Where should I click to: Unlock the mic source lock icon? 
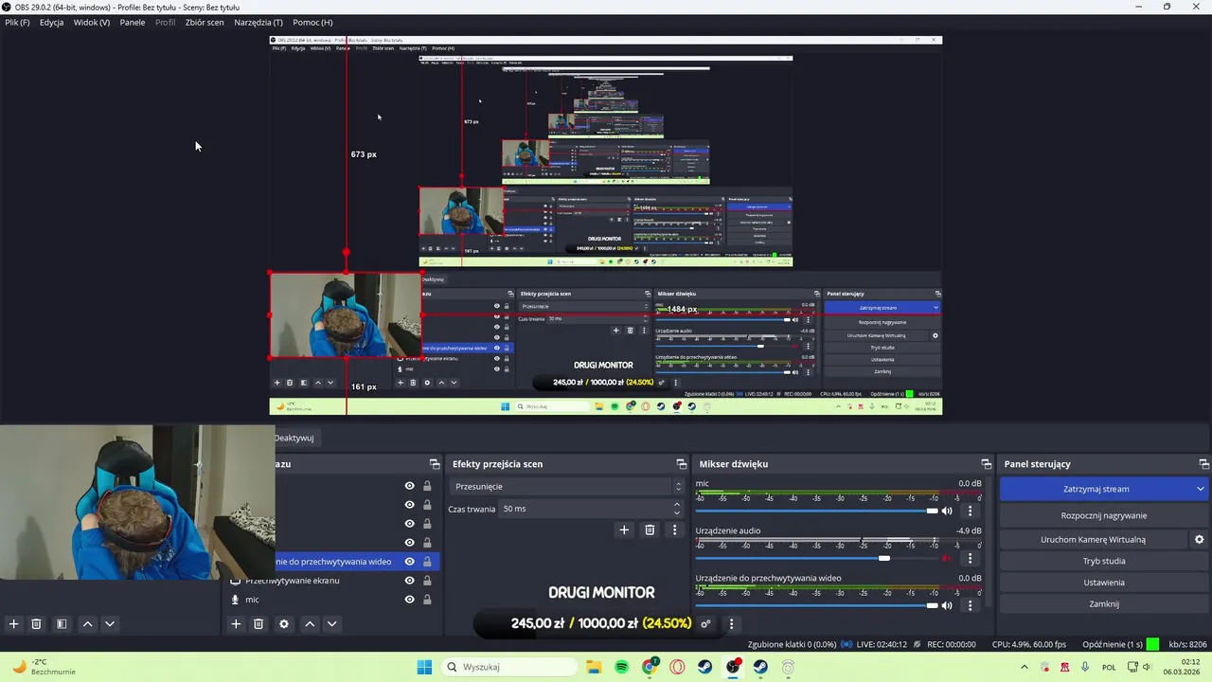click(x=427, y=600)
